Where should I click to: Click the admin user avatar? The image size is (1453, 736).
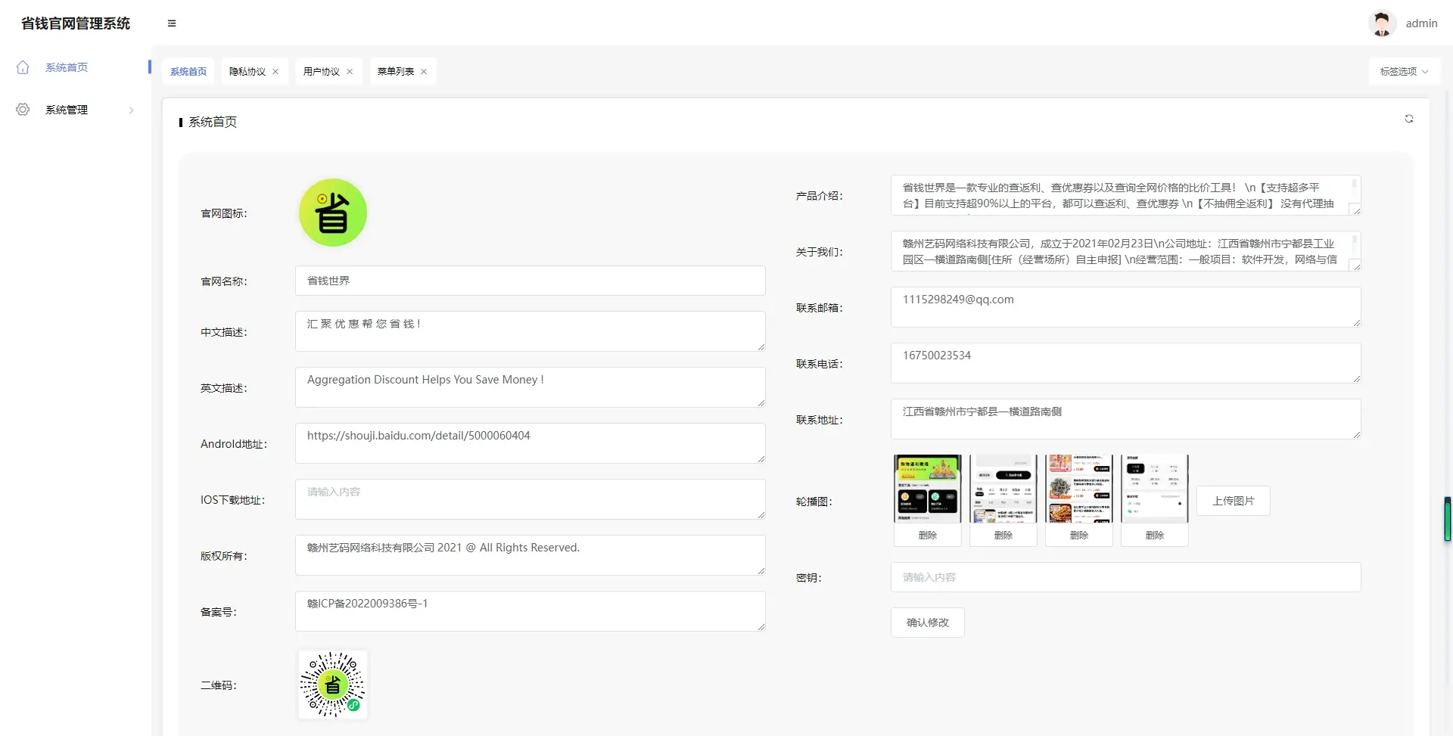coord(1382,23)
